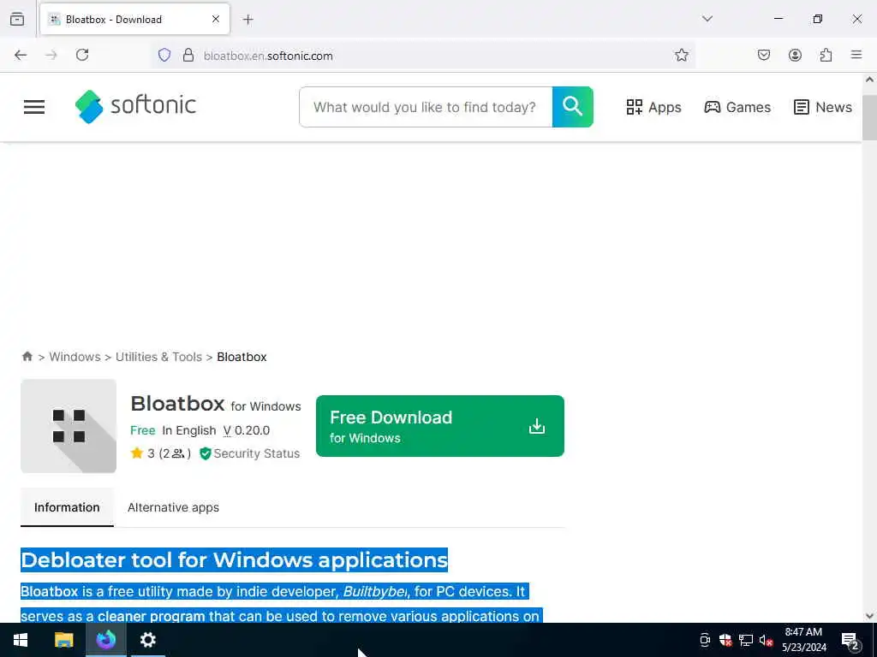Open the Windows breadcrumb link
This screenshot has height=657, width=877.
(75, 357)
